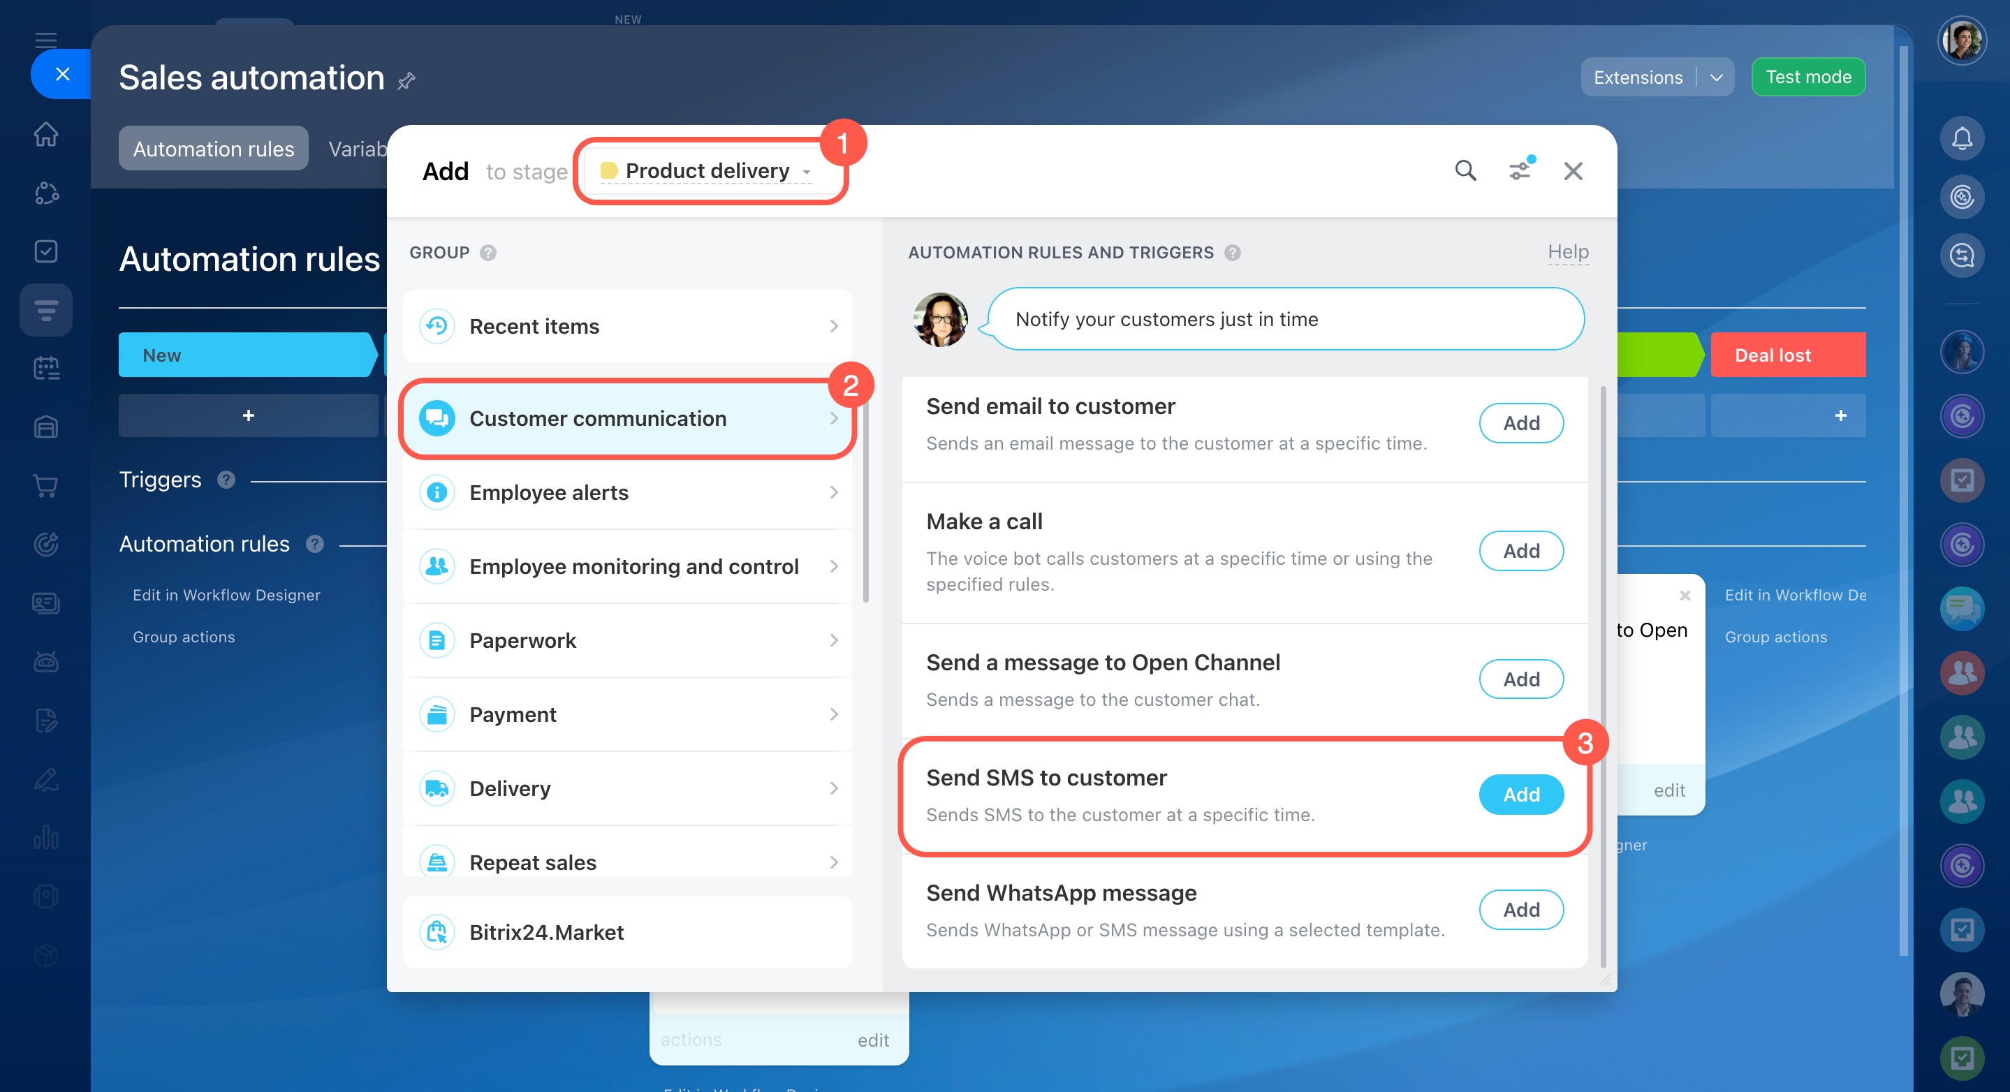Click the user profile avatar top right

pyautogui.click(x=1961, y=40)
